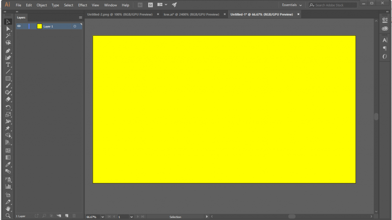This screenshot has height=220, width=392.
Task: Collapse the Layers panel dock
Action: click(x=17, y=12)
